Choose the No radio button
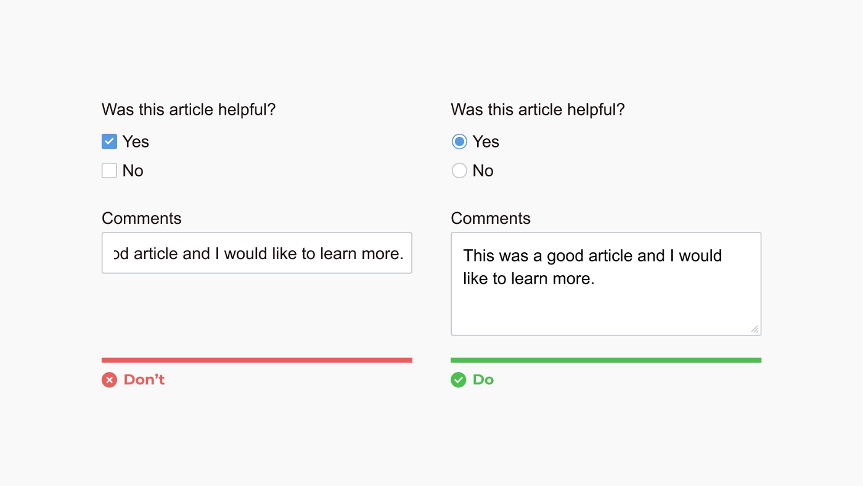The image size is (863, 486). pyautogui.click(x=459, y=171)
